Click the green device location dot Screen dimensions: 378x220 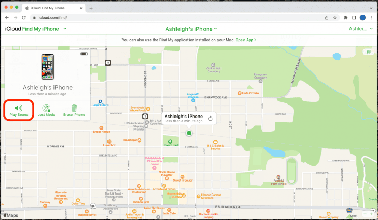pos(189,133)
